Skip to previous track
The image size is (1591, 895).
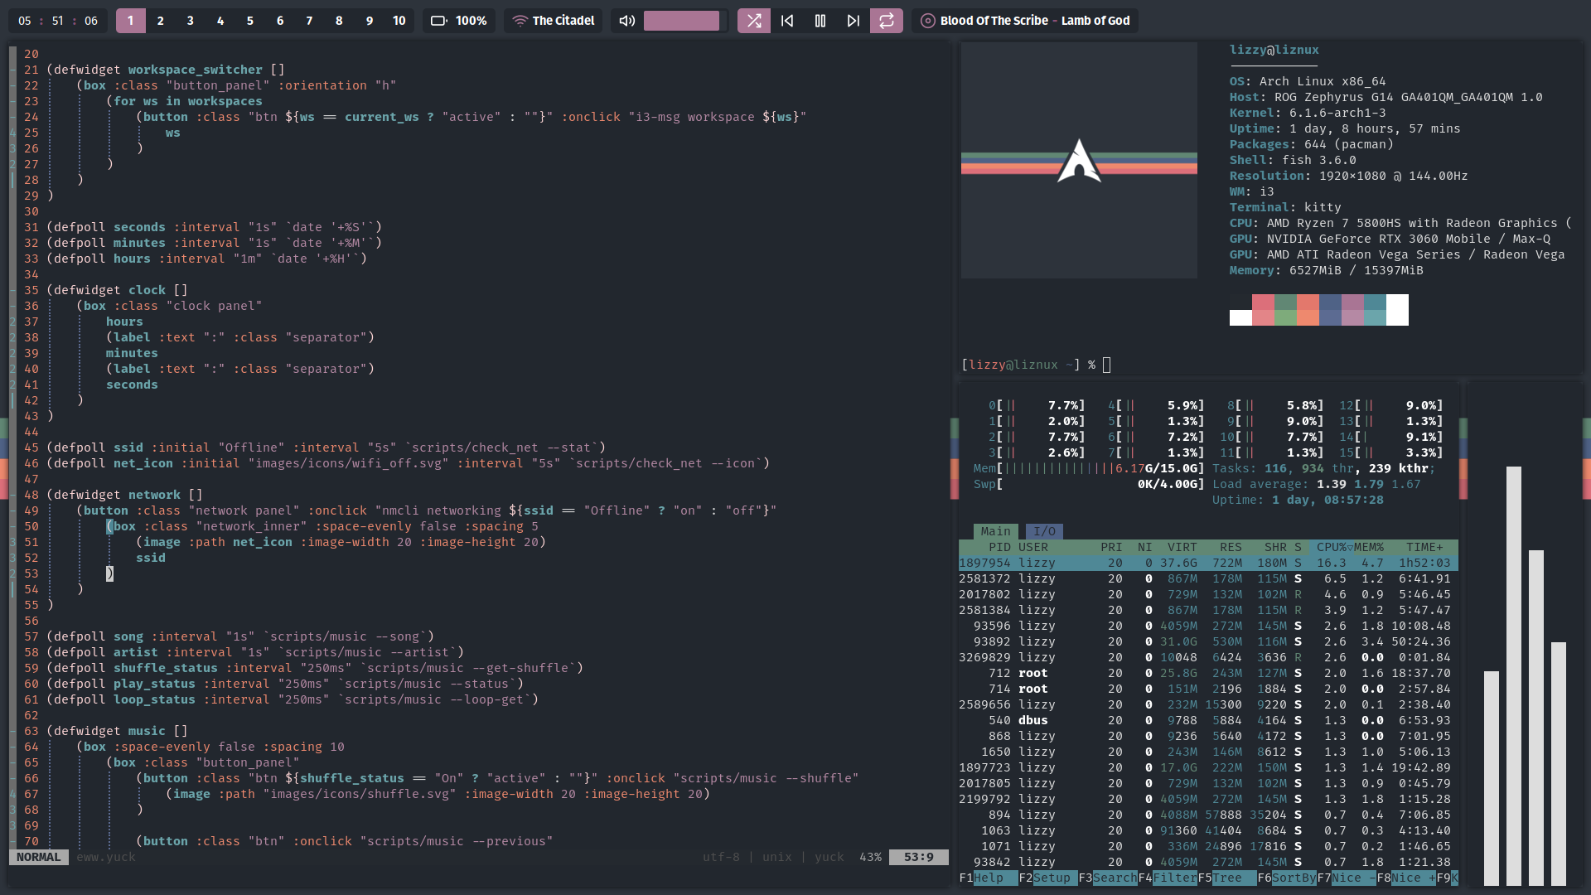click(x=787, y=21)
